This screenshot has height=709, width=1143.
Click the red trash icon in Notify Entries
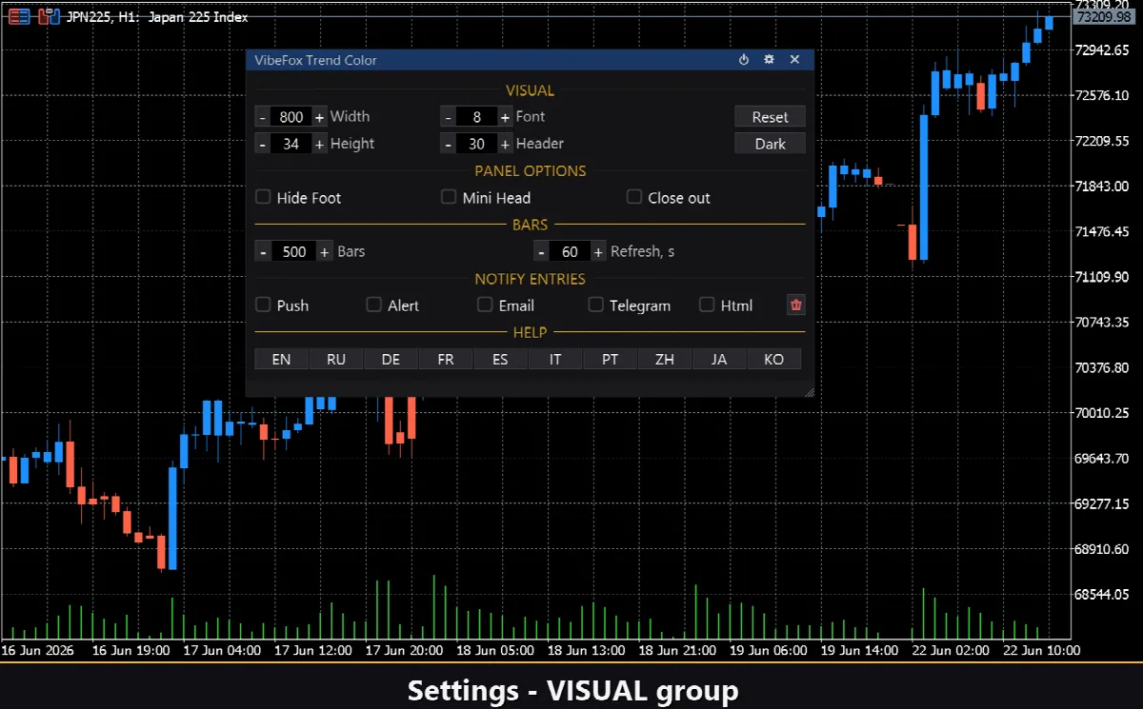coord(796,305)
